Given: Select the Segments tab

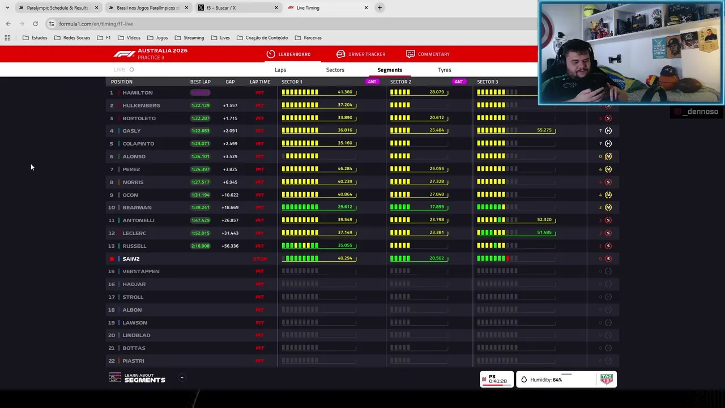Looking at the screenshot, I should pyautogui.click(x=390, y=70).
